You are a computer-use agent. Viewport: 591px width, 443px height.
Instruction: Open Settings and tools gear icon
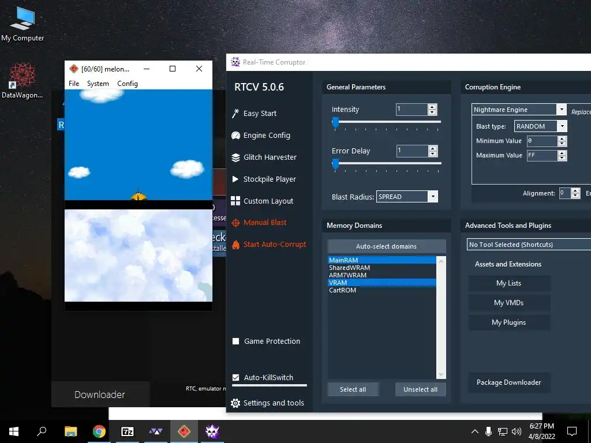click(x=235, y=403)
